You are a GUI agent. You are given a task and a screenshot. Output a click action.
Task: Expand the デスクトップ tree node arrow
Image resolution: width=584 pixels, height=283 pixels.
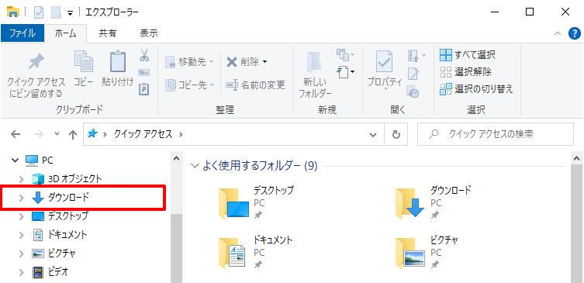22,216
